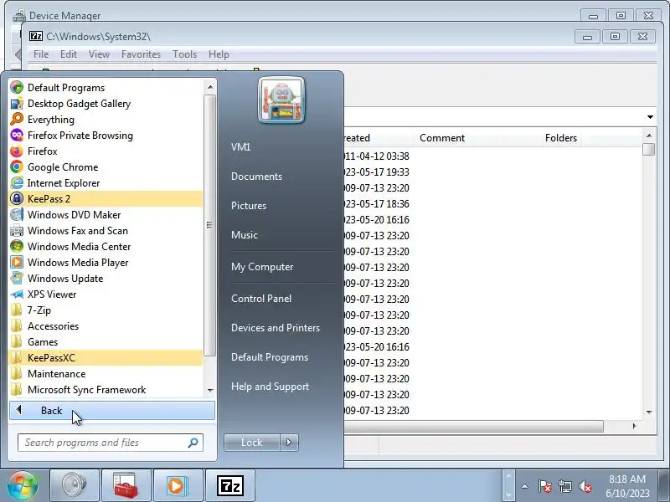Open the Help menu in 7-Zip

[219, 54]
